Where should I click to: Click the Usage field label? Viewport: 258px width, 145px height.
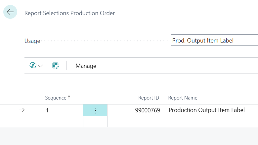[32, 41]
